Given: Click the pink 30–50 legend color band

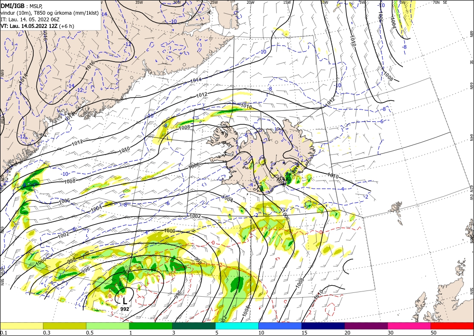Looking at the screenshot, I should point(410,326).
